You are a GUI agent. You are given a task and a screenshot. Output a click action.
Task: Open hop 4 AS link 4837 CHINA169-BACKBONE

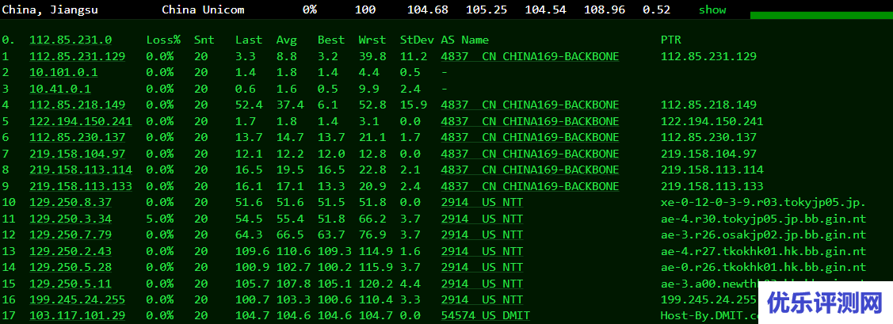coord(529,105)
